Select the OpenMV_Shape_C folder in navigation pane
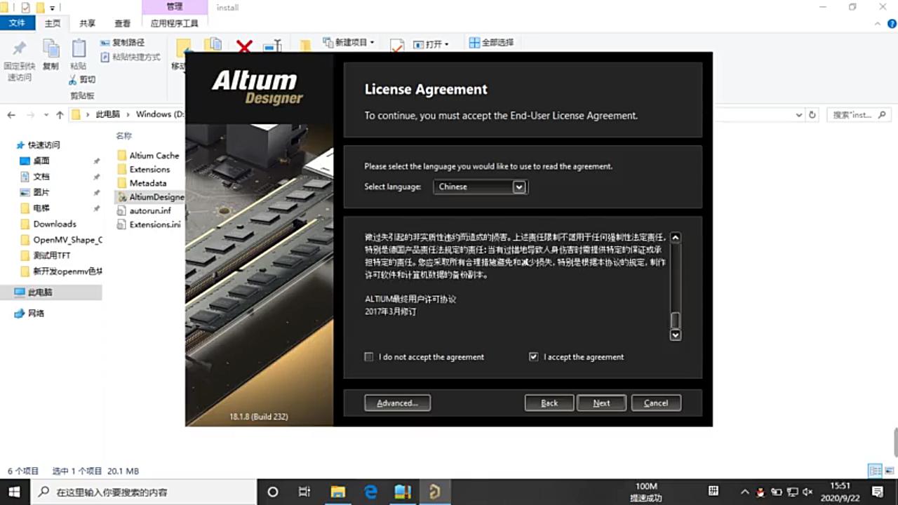This screenshot has width=898, height=505. (x=67, y=240)
